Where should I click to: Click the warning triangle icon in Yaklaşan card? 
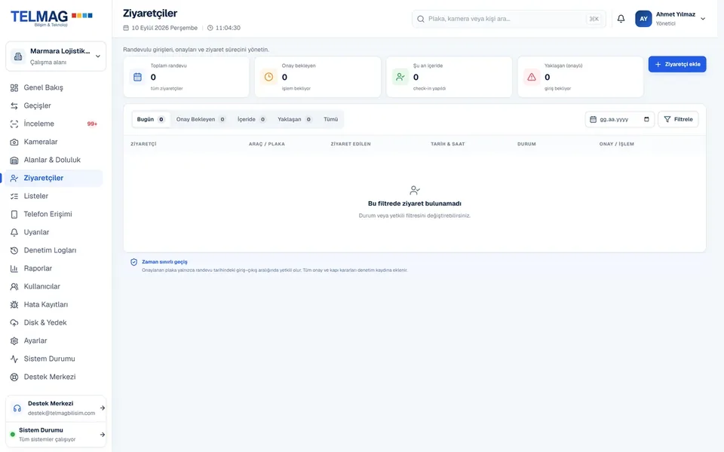pos(532,77)
